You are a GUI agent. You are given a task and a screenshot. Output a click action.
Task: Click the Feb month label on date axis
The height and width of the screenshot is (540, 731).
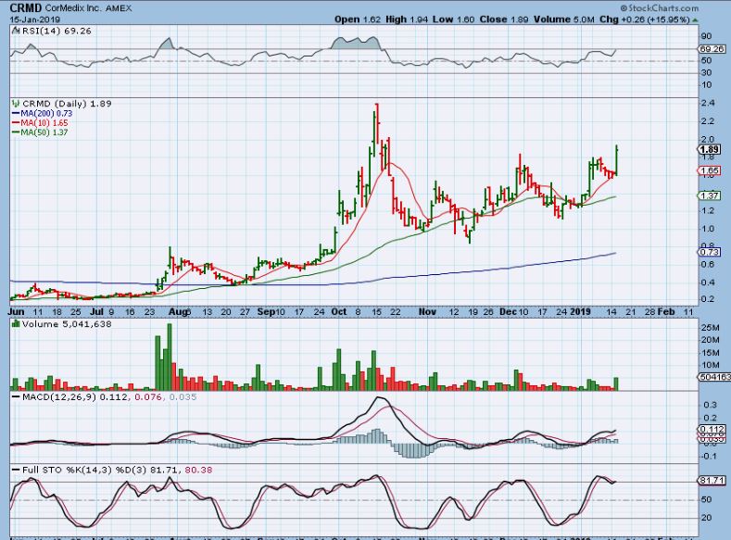coord(666,312)
